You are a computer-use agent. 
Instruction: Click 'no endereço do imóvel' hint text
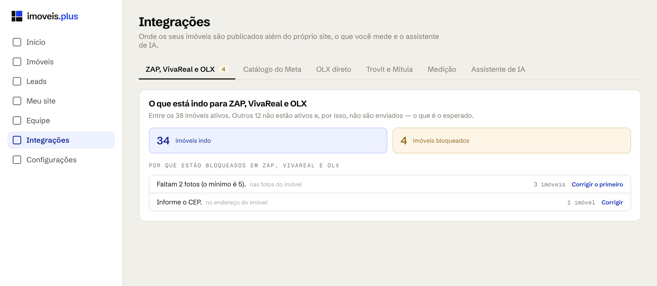237,203
